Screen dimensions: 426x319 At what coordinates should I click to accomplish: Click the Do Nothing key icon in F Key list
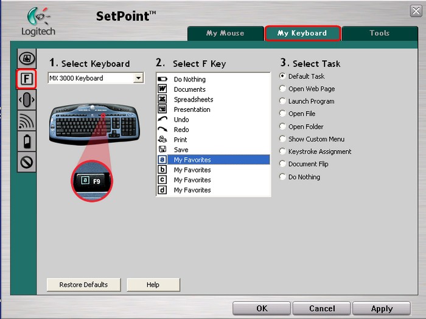162,79
